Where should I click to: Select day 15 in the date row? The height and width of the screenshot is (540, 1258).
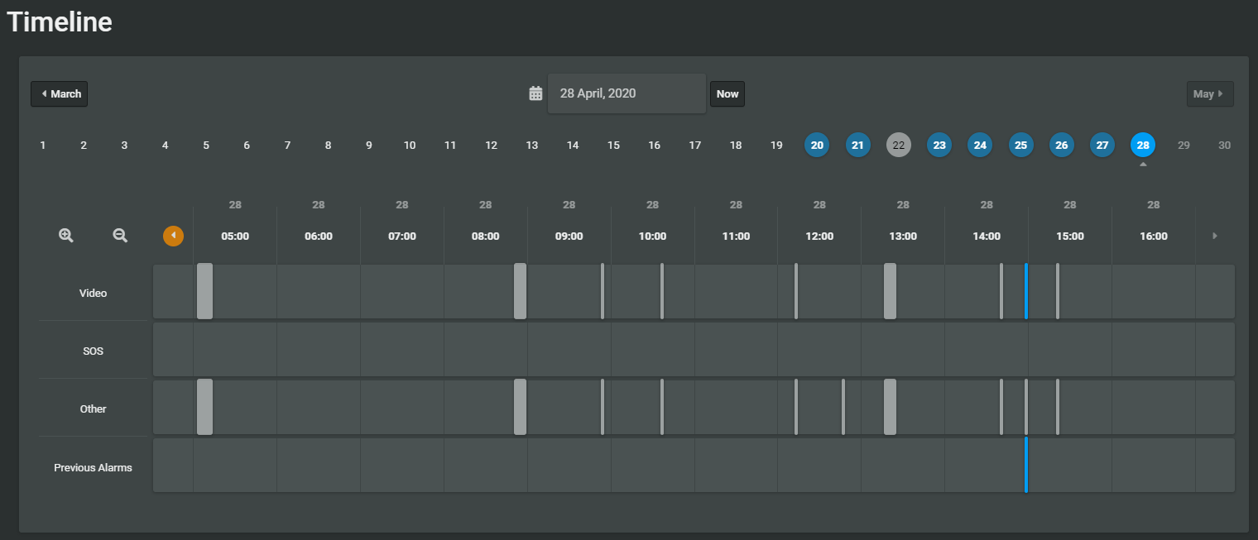[x=613, y=145]
